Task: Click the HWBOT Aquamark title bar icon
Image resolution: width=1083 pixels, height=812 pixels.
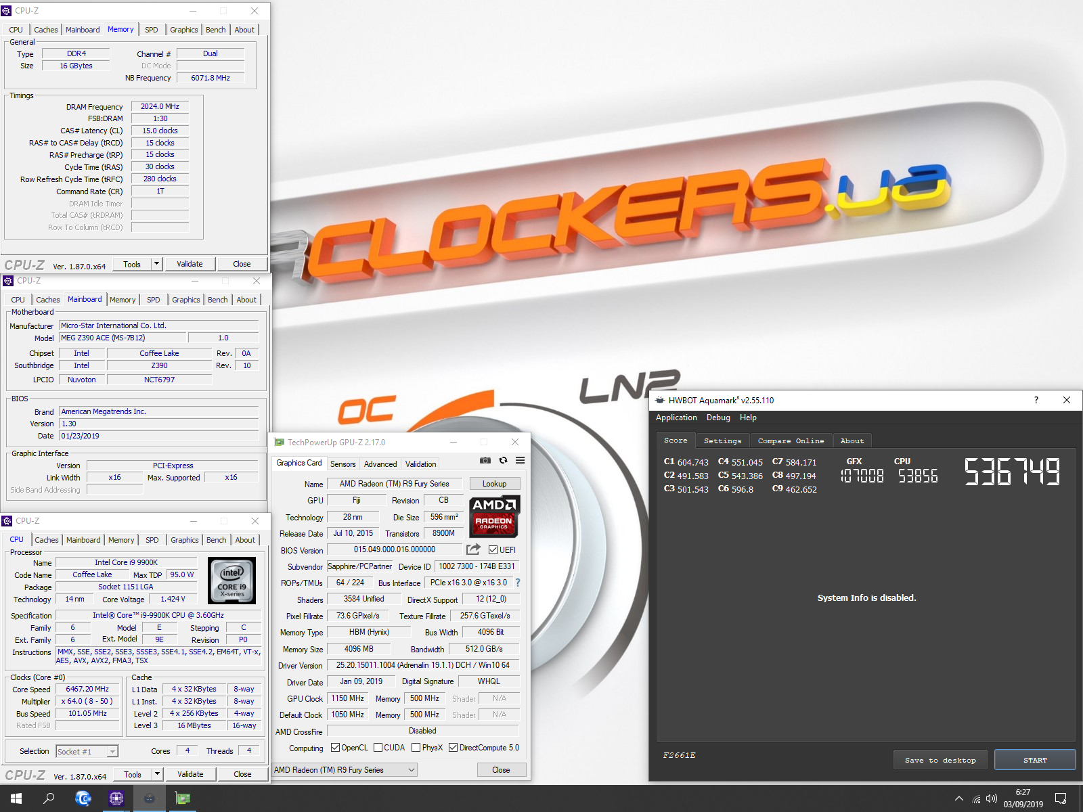Action: [x=660, y=400]
